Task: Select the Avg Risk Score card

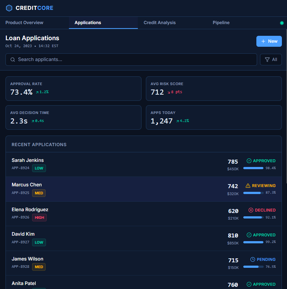Action: 214,88
